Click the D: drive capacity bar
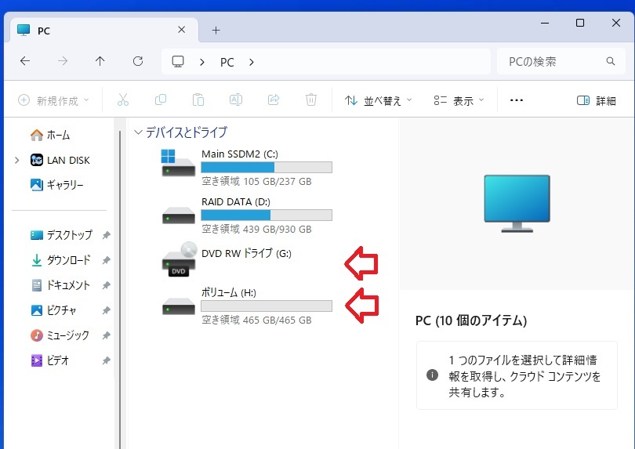The image size is (635, 449). click(267, 215)
